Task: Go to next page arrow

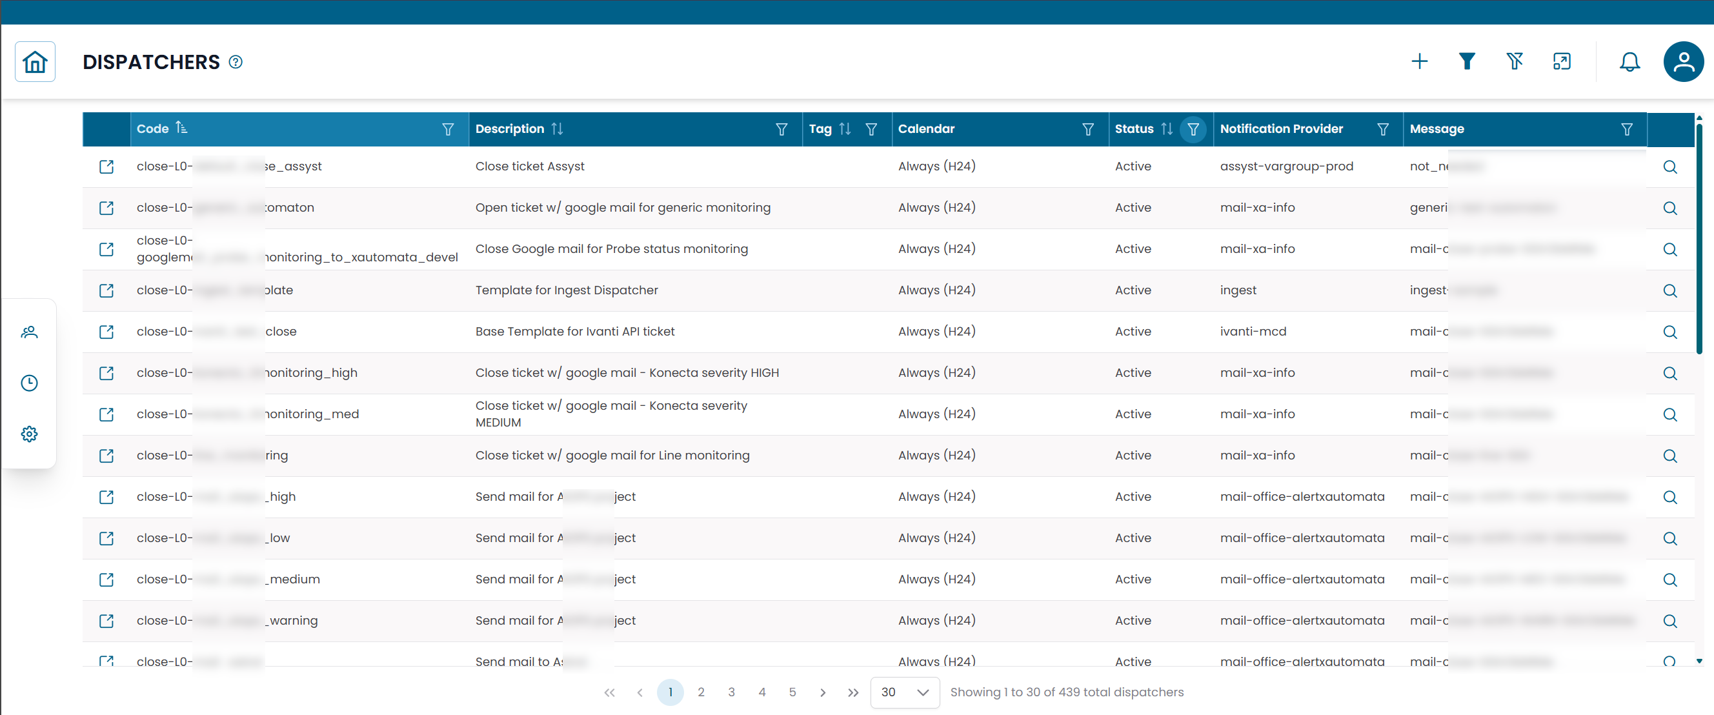Action: 823,692
